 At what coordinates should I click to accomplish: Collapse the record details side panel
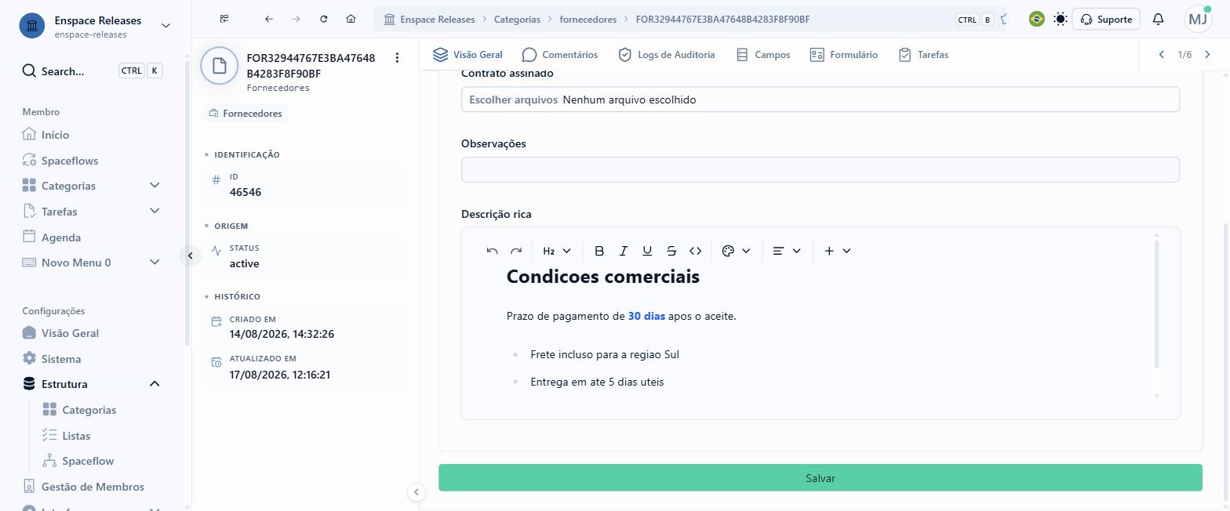(x=417, y=492)
